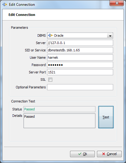
Task: Confirm with the Ok button
Action: coord(82,154)
